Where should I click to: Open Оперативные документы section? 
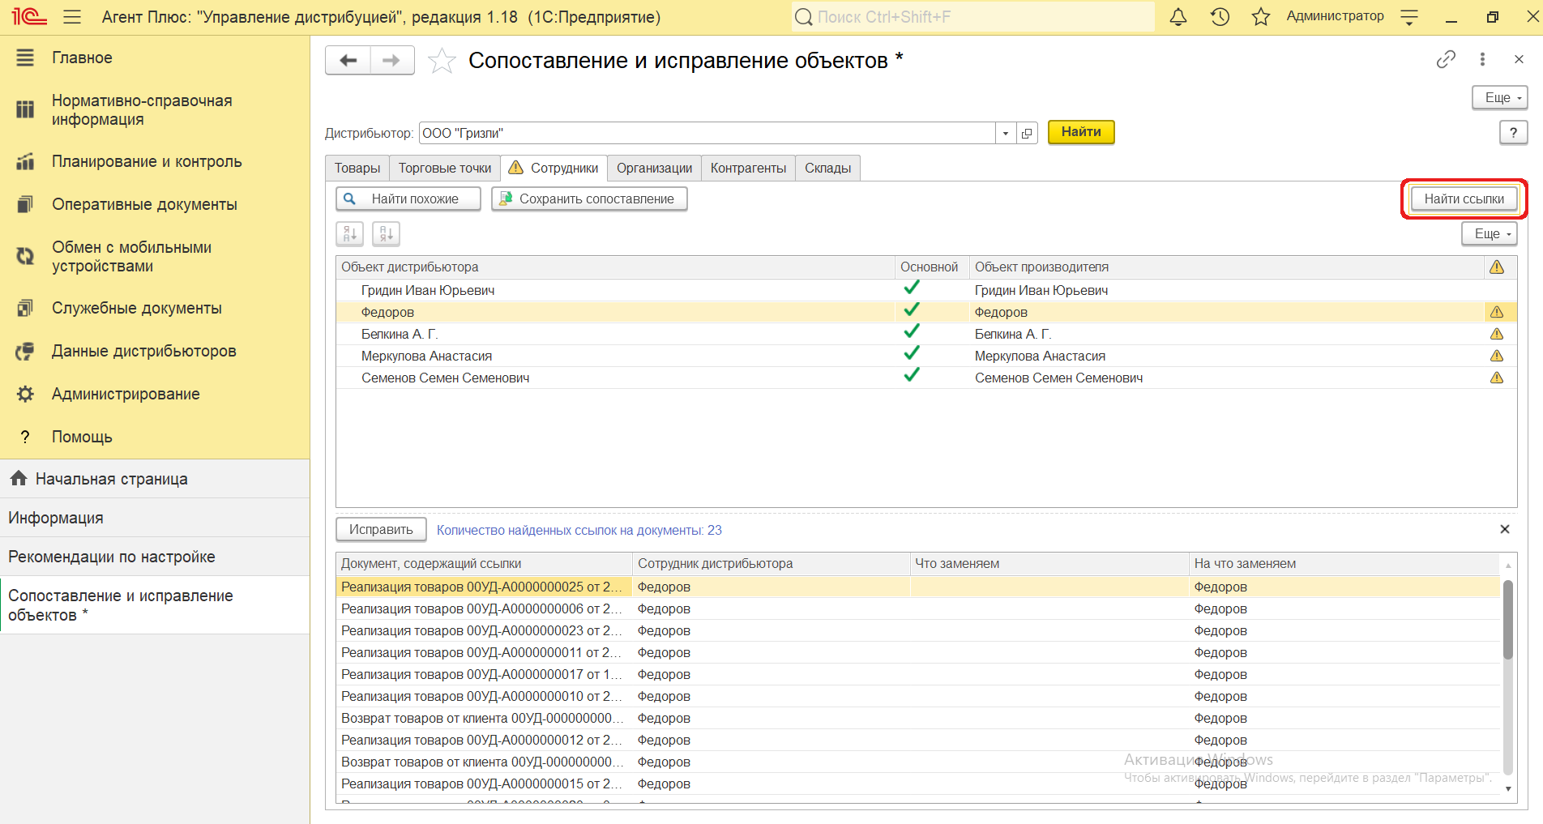tap(155, 204)
